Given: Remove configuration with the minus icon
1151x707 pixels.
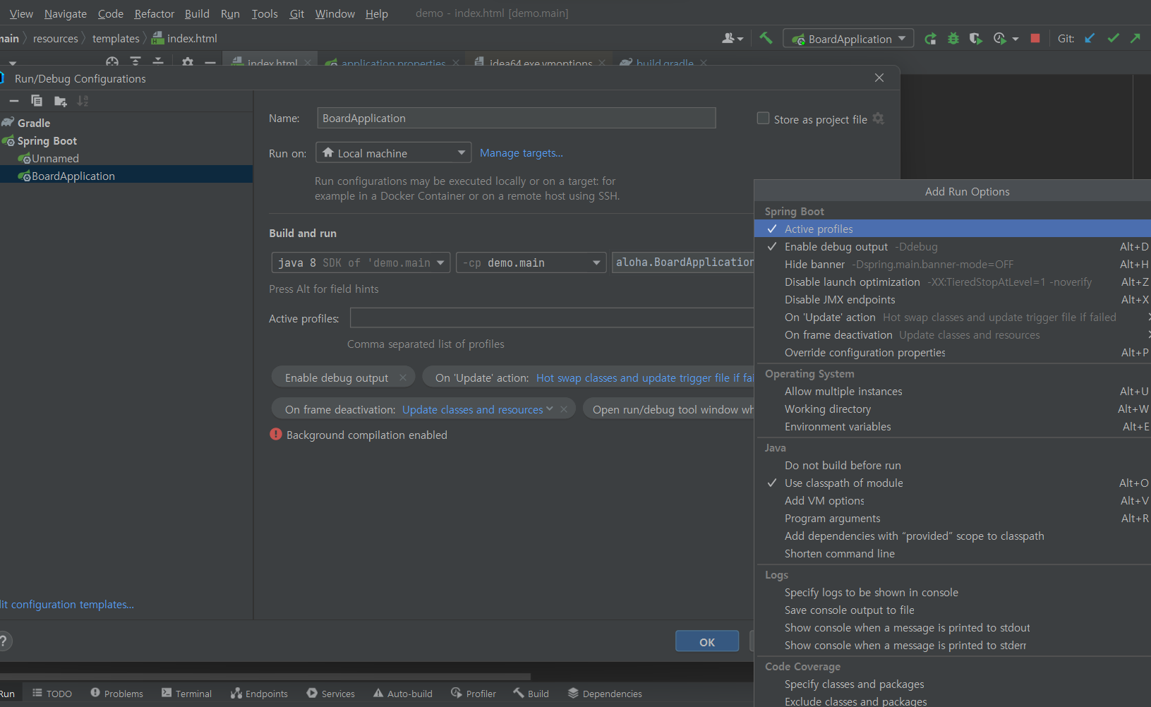Looking at the screenshot, I should 13,101.
